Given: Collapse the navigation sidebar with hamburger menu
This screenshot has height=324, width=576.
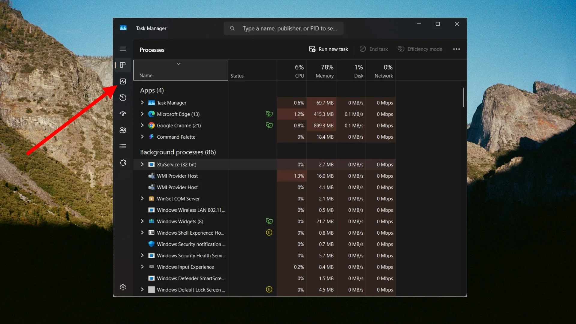Looking at the screenshot, I should coord(123,49).
